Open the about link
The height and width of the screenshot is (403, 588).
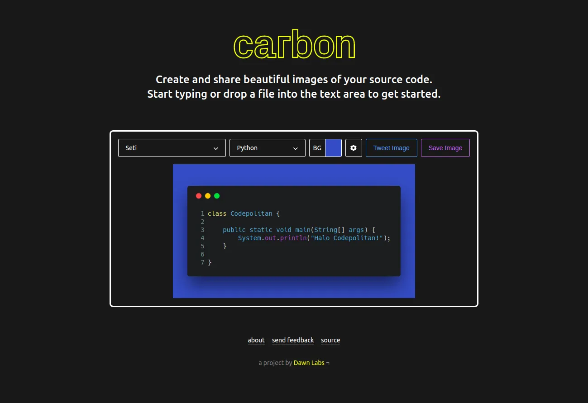[256, 340]
